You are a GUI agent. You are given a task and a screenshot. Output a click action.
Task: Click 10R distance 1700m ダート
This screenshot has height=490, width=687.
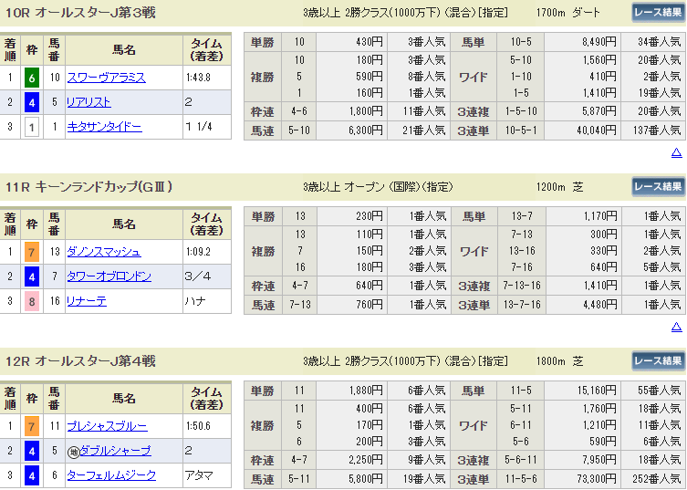pos(567,13)
